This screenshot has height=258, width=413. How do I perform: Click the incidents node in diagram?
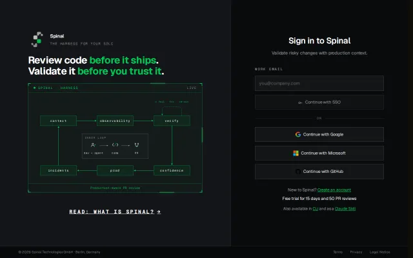pyautogui.click(x=58, y=170)
